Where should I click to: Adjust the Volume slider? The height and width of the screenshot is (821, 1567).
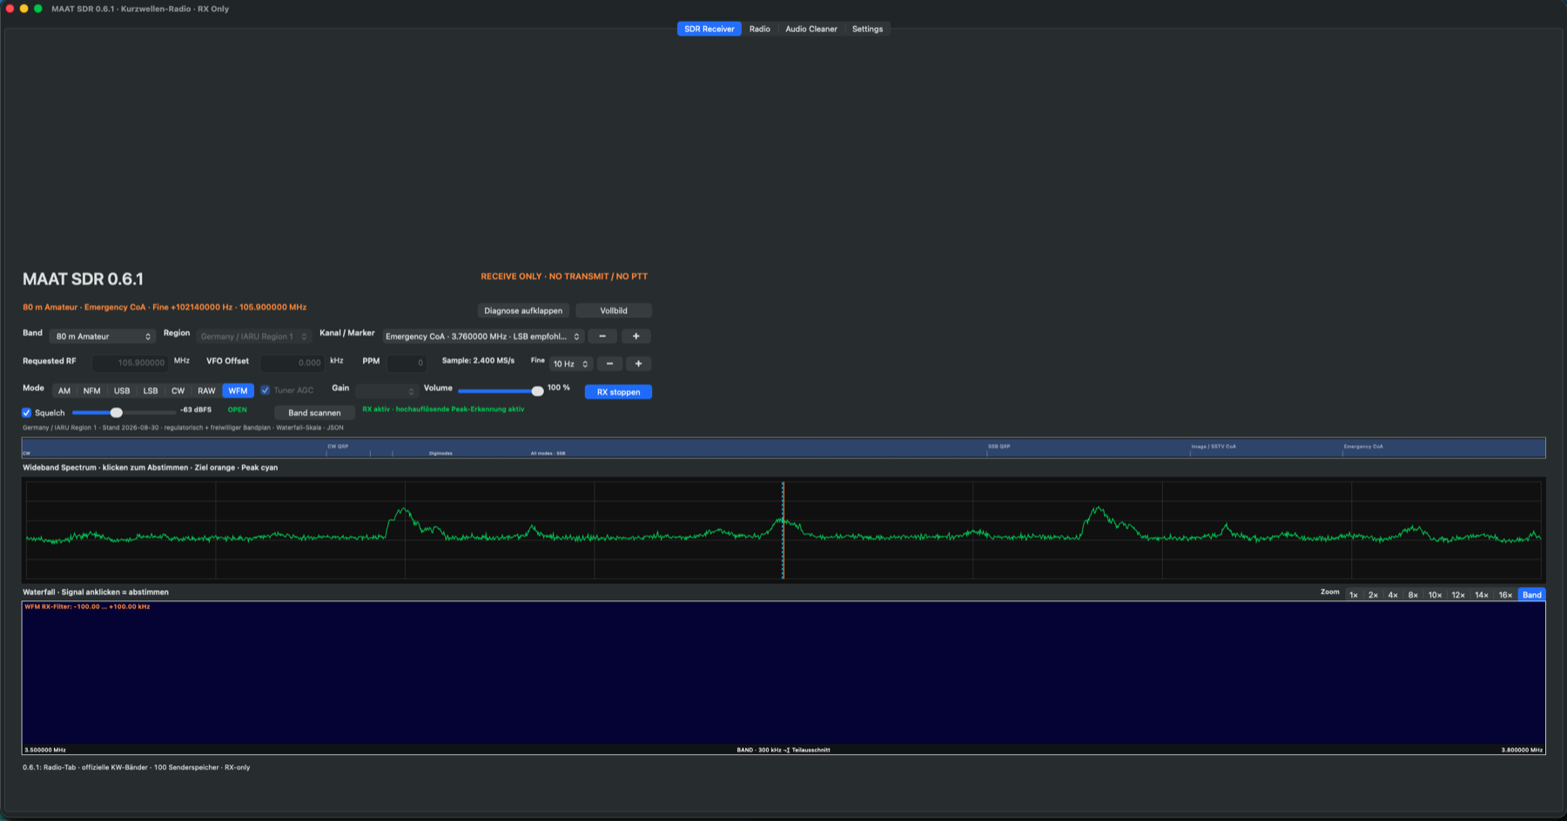tap(501, 391)
